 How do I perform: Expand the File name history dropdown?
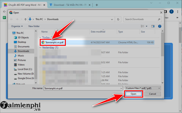click(x=121, y=88)
